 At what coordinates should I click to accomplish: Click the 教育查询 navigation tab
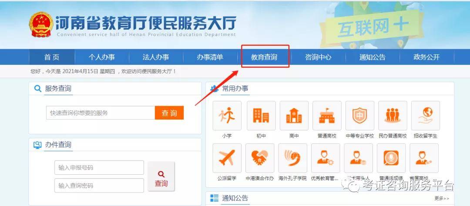coord(264,57)
